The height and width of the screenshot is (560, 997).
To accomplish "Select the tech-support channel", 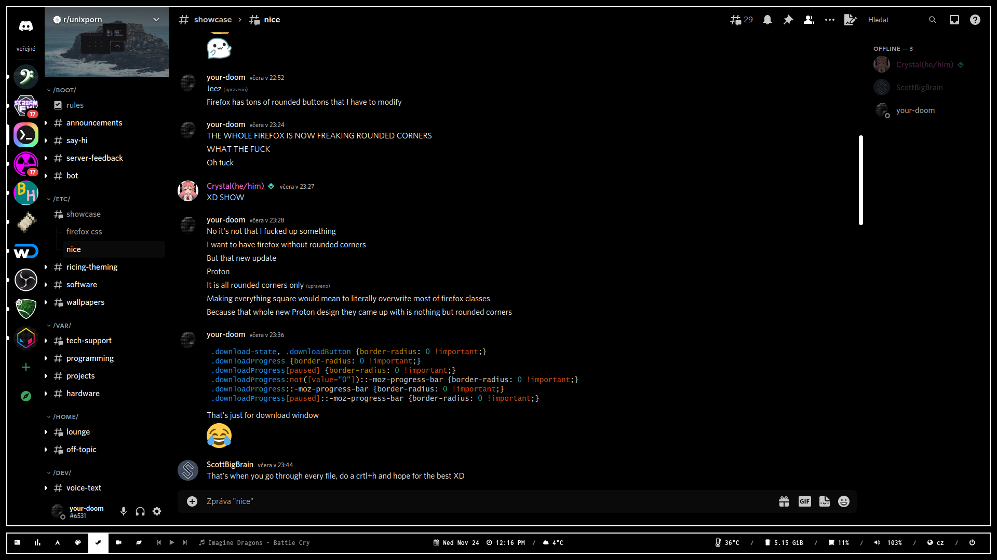I will coord(89,341).
